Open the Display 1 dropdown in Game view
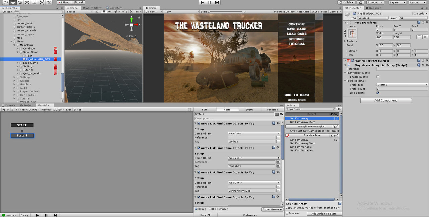The image size is (429, 217). [x=154, y=12]
